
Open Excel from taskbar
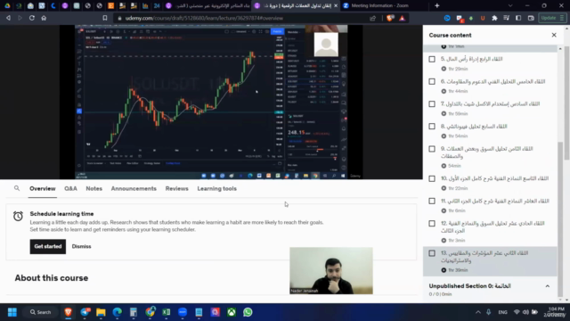pos(167,312)
